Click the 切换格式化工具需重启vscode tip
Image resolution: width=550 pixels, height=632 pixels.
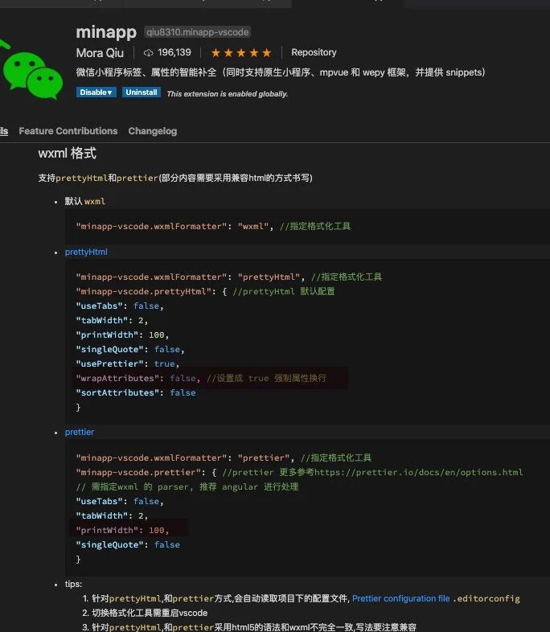[150, 613]
